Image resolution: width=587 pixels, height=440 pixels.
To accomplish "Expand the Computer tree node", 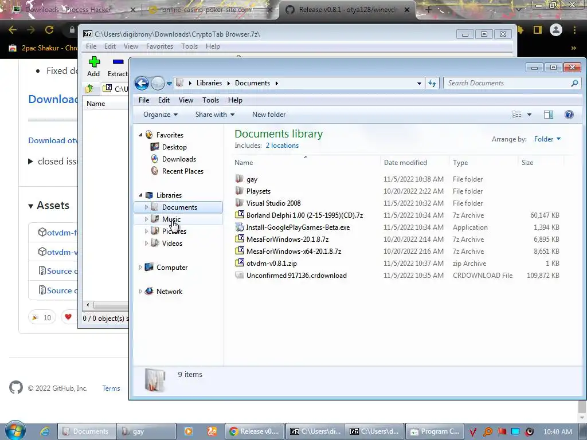I will (x=141, y=267).
